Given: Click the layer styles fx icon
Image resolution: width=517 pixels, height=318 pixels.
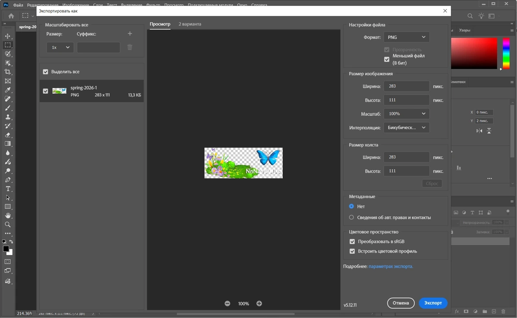Looking at the screenshot, I should click(x=457, y=311).
